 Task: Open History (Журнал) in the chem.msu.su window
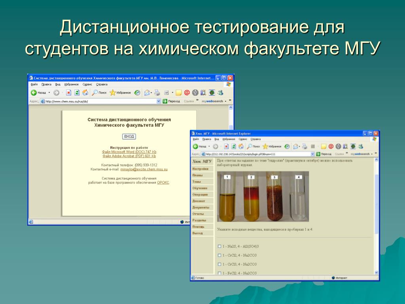tap(137, 93)
